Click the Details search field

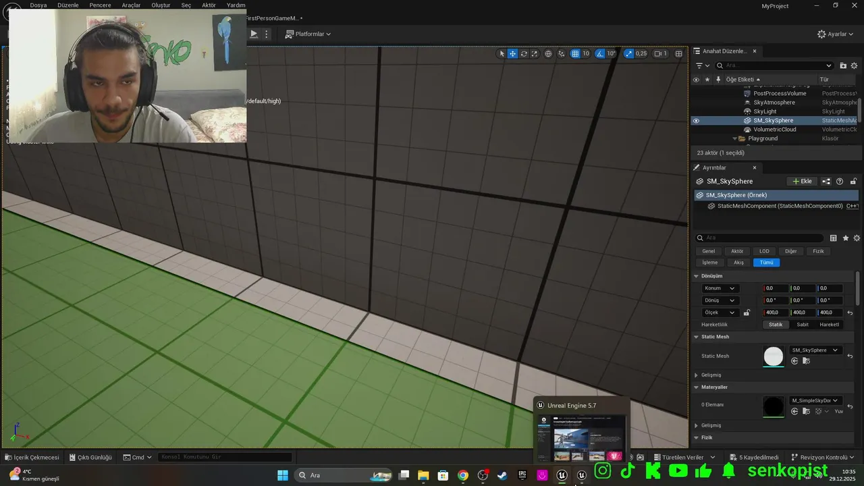tap(759, 238)
